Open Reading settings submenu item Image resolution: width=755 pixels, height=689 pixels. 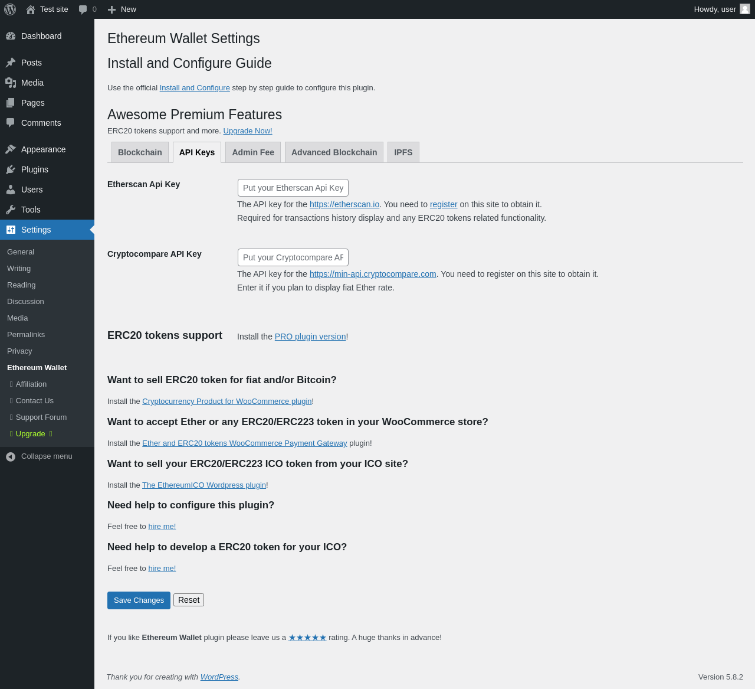pyautogui.click(x=21, y=285)
